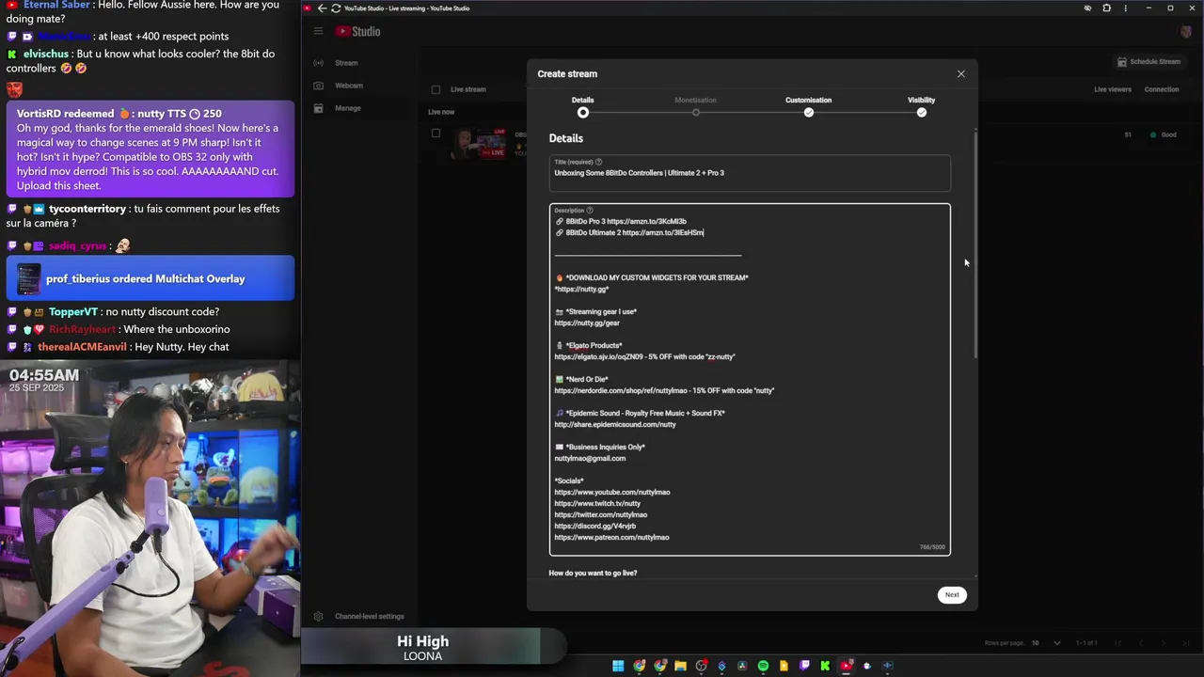
Task: Click the YouTube Studio taskbar icon
Action: 846,666
